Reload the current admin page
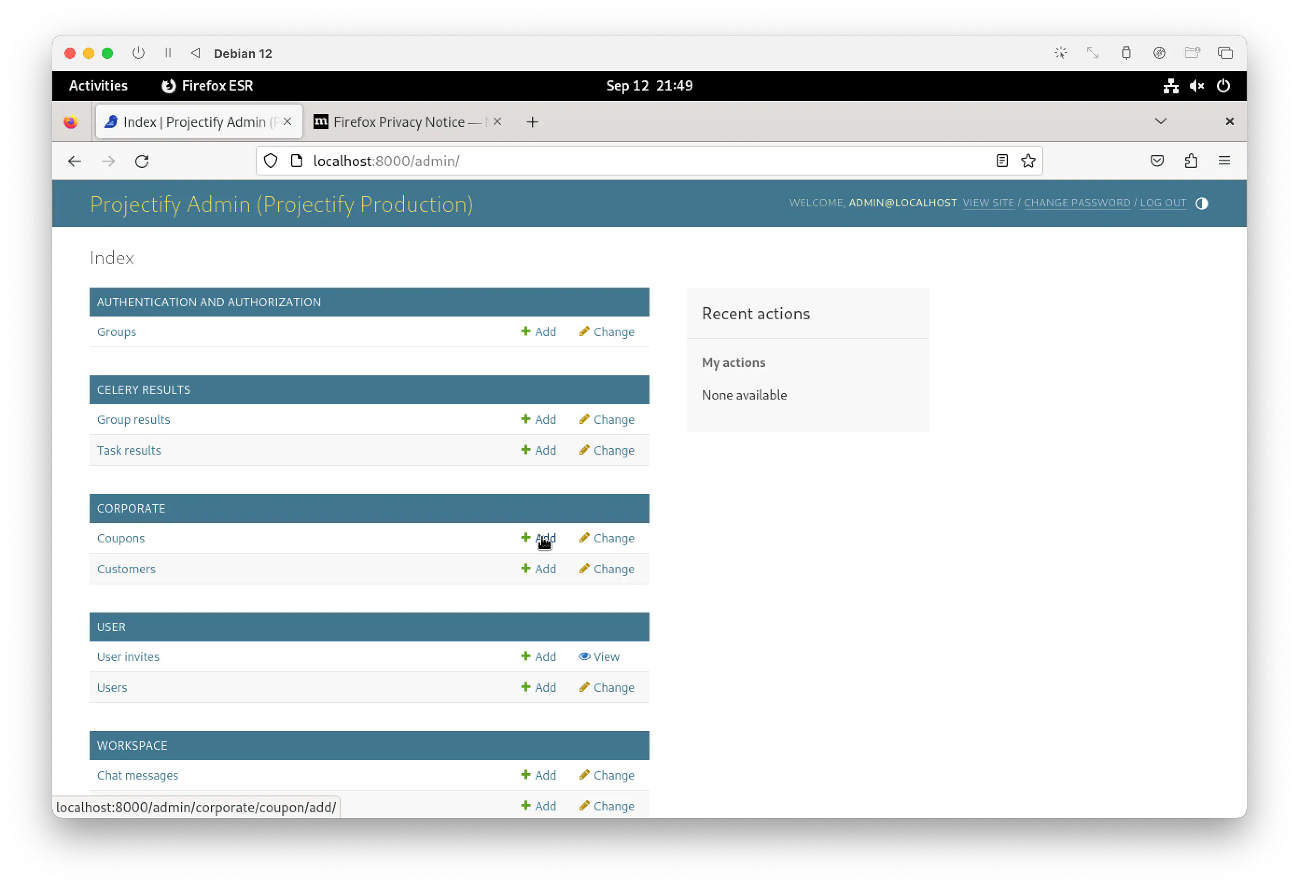This screenshot has height=887, width=1299. point(142,161)
